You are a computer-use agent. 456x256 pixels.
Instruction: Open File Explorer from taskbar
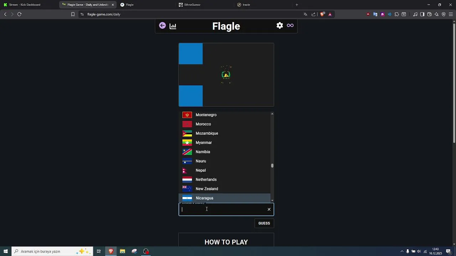[x=123, y=251]
